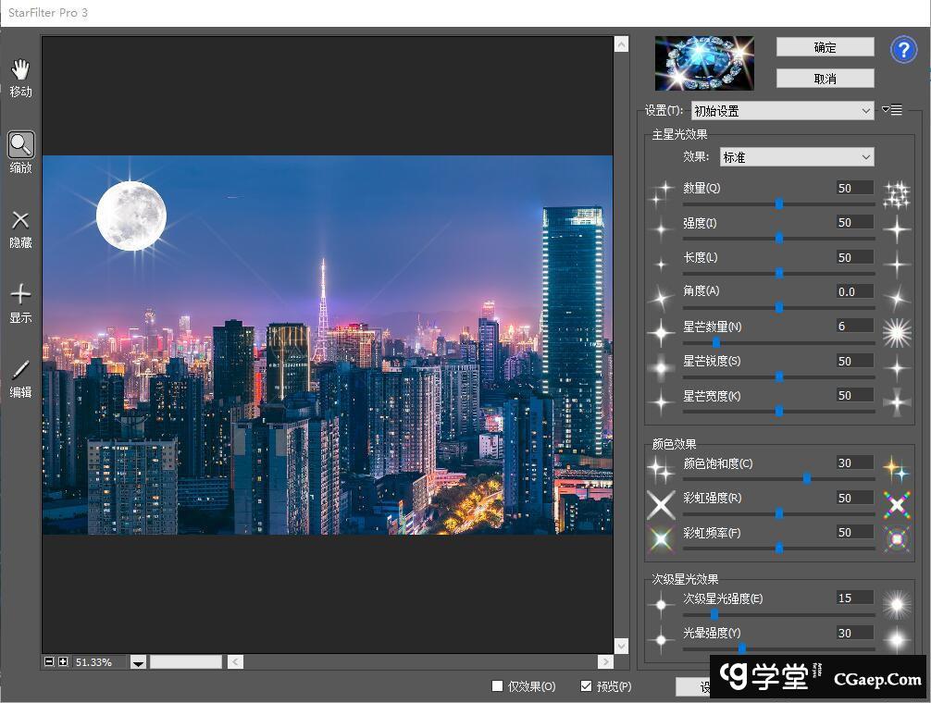931x703 pixels.
Task: Open the zoom percentage dropdown arrow
Action: point(138,662)
